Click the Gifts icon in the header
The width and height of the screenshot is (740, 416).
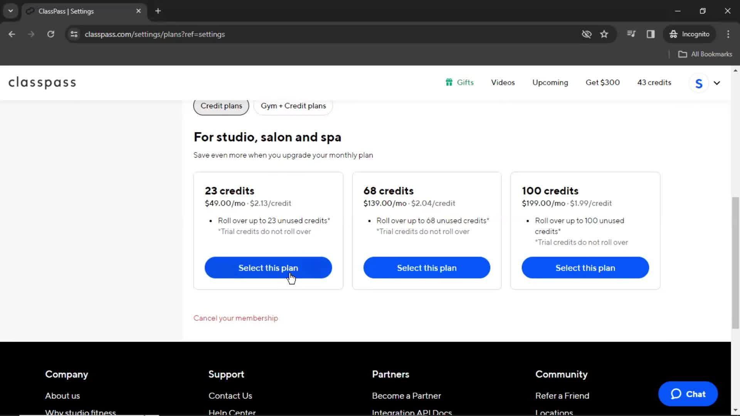[449, 82]
